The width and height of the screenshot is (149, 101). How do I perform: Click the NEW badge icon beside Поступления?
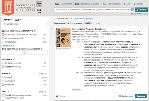(57, 4)
